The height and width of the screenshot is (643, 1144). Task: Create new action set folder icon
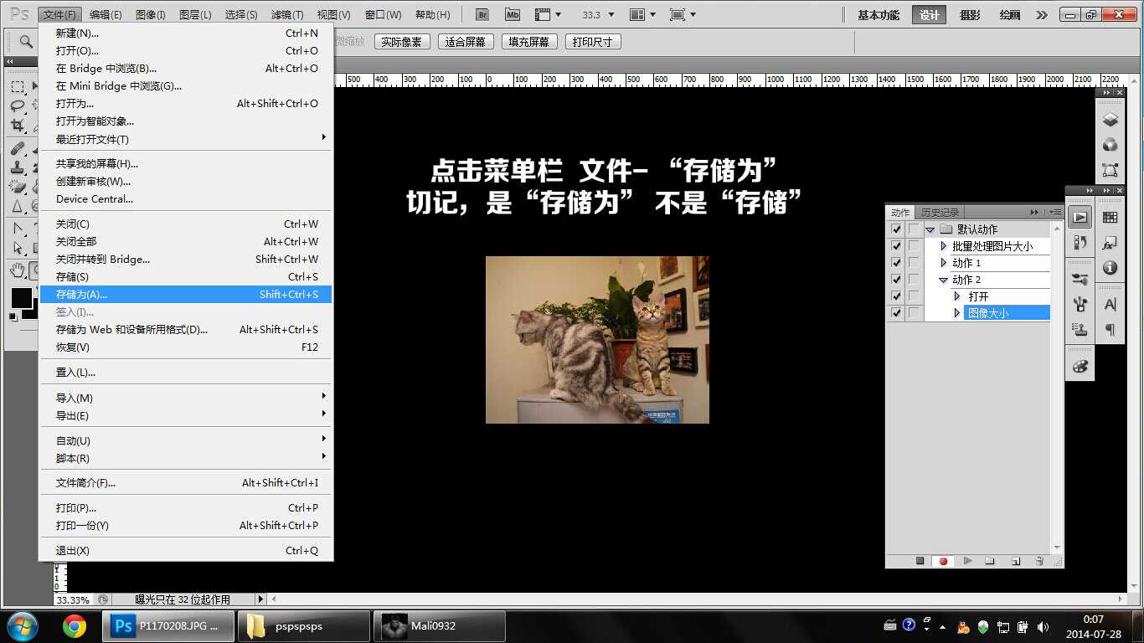point(990,561)
